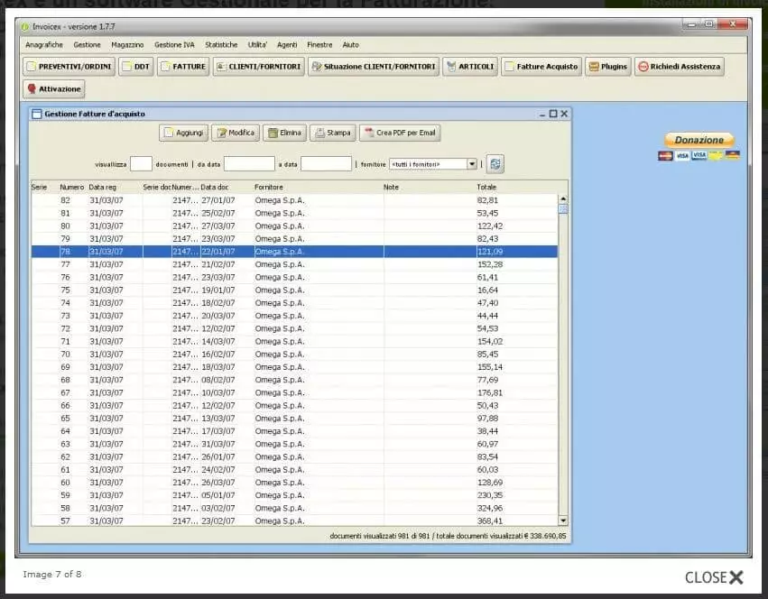Open the Plugins toolbar button
The height and width of the screenshot is (599, 768).
pos(607,67)
